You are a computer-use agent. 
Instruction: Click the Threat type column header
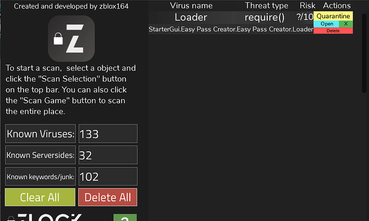click(267, 6)
